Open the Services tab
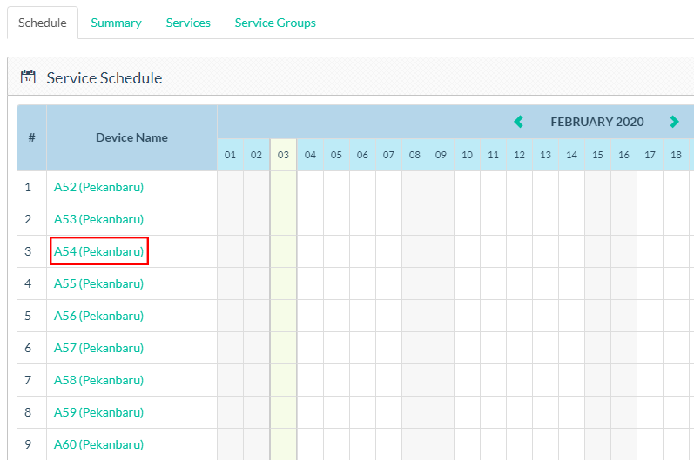This screenshot has width=694, height=460. (x=188, y=23)
